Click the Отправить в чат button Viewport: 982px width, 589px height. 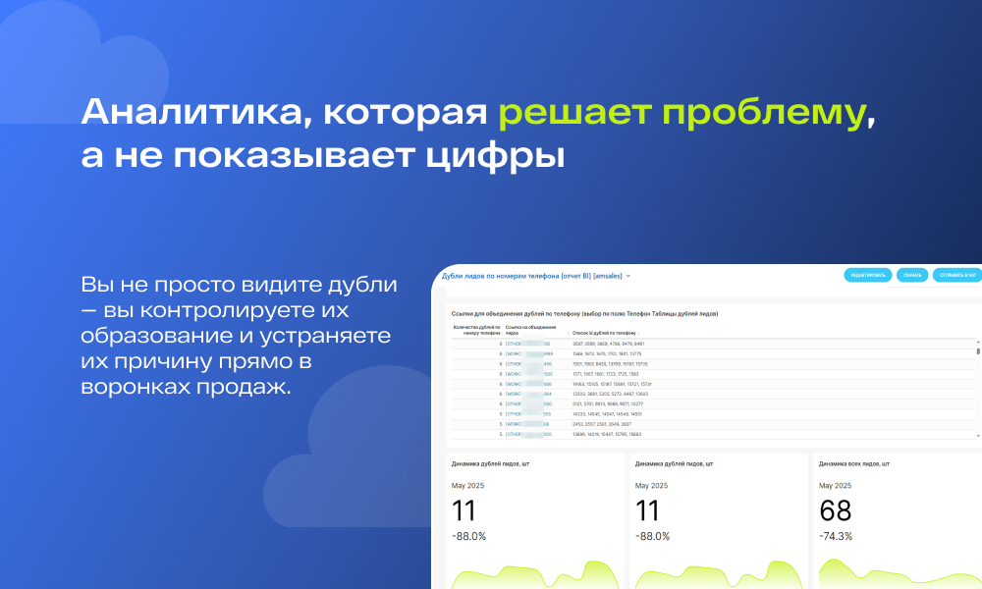coord(957,276)
